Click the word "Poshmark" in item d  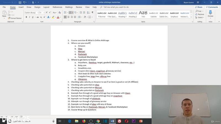pos(82,54)
